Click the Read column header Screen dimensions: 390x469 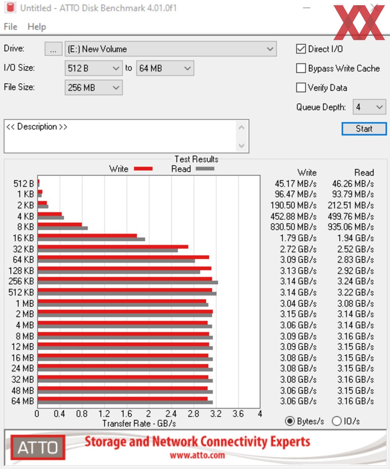pyautogui.click(x=364, y=173)
